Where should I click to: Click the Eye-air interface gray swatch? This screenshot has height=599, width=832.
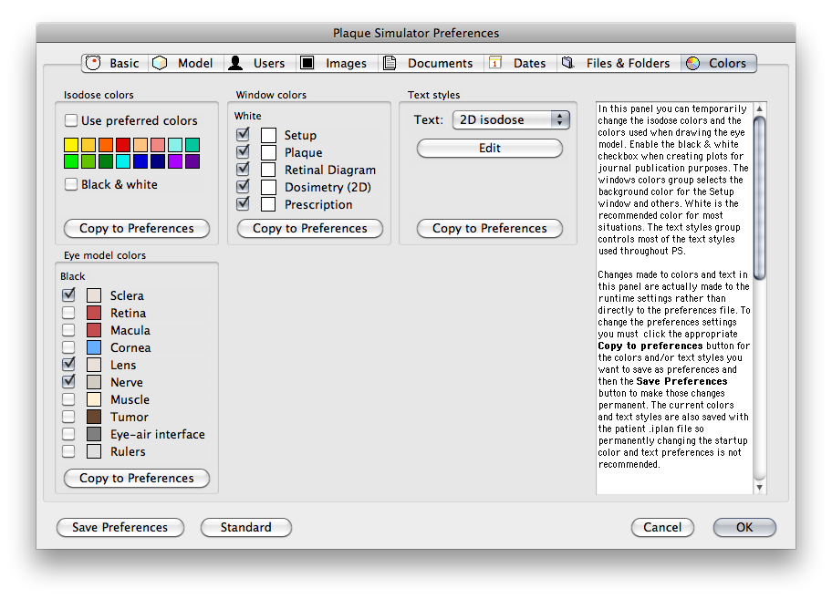94,434
